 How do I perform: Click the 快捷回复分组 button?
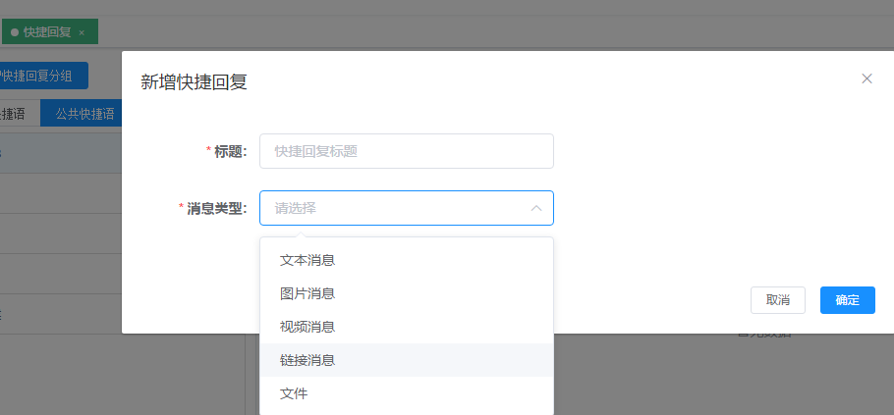pos(43,76)
